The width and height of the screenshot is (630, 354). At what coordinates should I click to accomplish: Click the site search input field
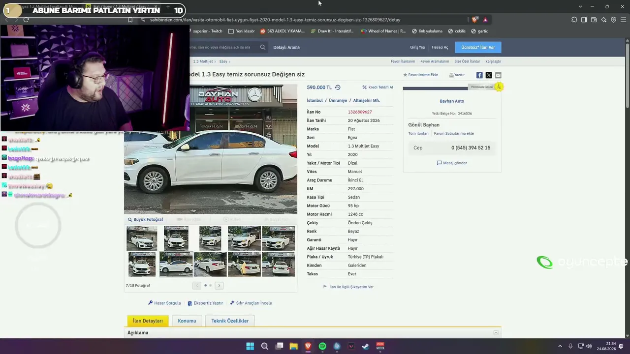coord(223,47)
